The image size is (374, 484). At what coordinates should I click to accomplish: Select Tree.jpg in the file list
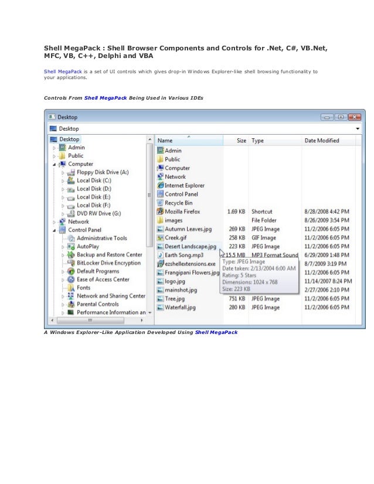pos(175,298)
